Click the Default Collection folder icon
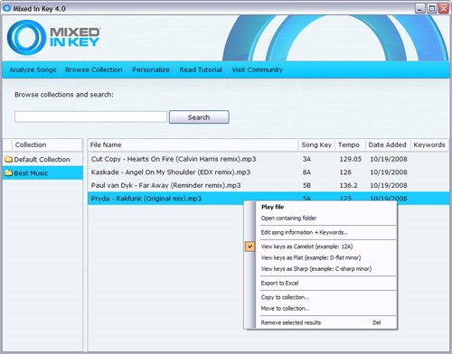The height and width of the screenshot is (354, 452). pos(8,159)
